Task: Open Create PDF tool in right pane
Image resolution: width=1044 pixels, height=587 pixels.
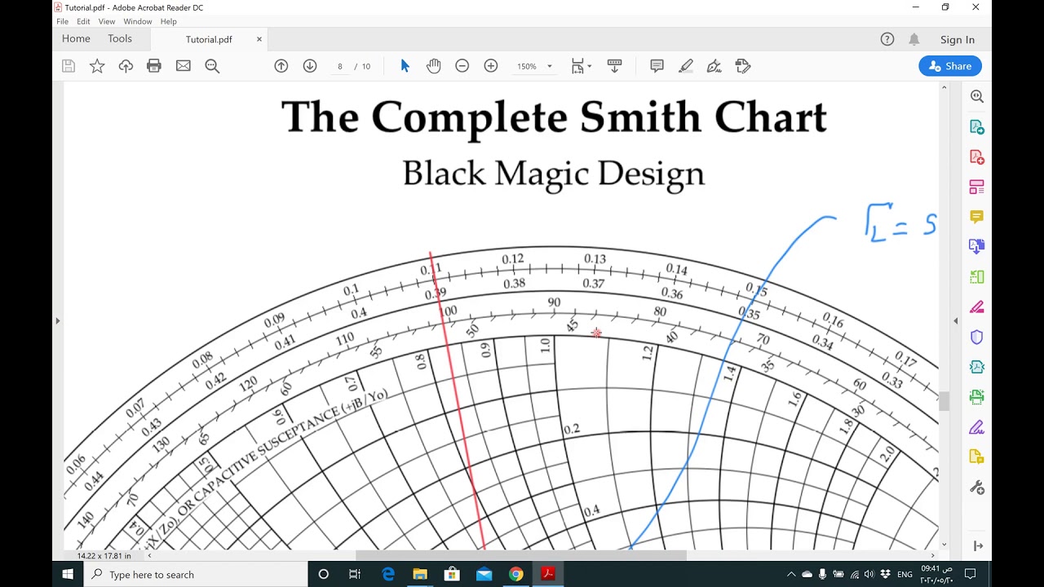Action: click(x=976, y=157)
